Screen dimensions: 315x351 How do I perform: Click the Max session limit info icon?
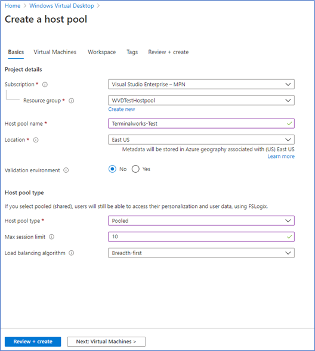(51, 237)
